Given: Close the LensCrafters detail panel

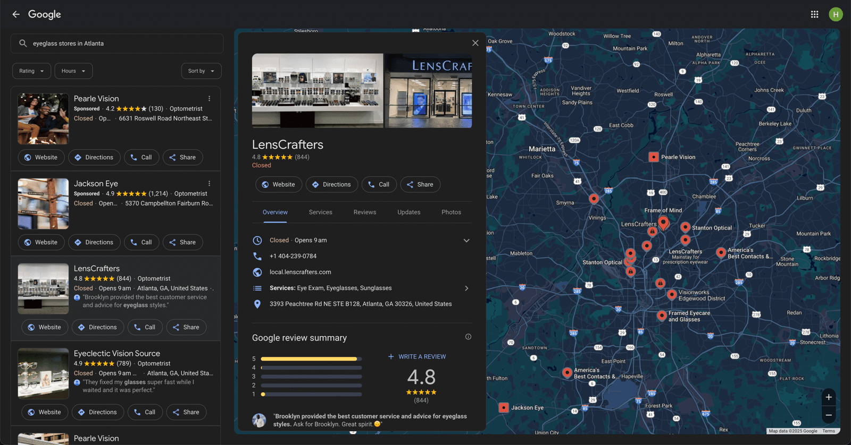Looking at the screenshot, I should [475, 43].
